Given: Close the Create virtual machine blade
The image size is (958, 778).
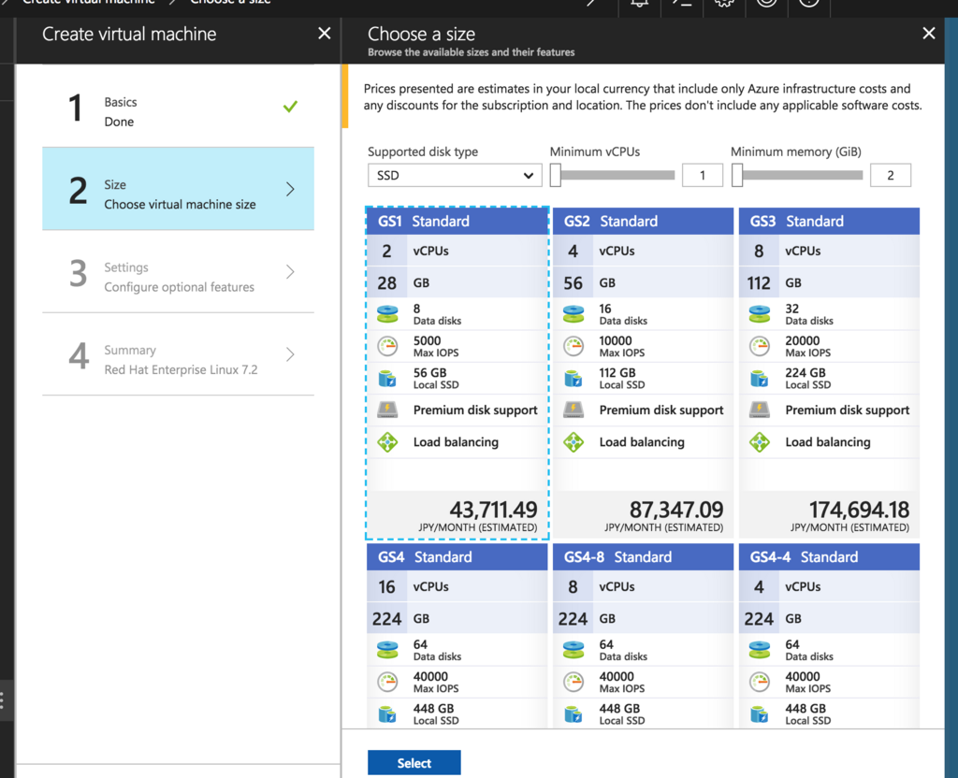Looking at the screenshot, I should click(325, 34).
